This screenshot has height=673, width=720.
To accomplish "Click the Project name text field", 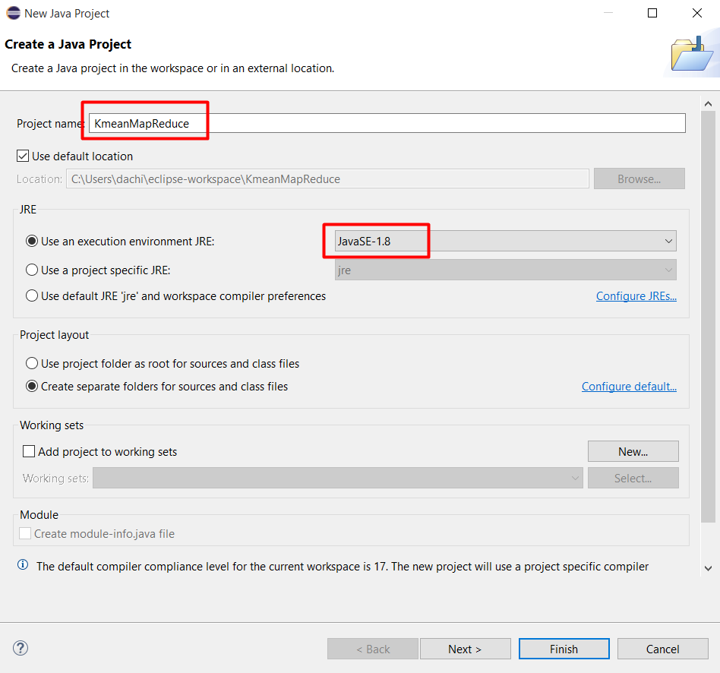I will pos(387,123).
